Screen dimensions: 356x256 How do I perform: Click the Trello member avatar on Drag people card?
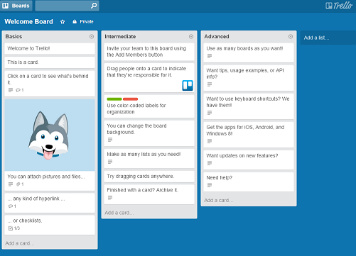tap(188, 85)
